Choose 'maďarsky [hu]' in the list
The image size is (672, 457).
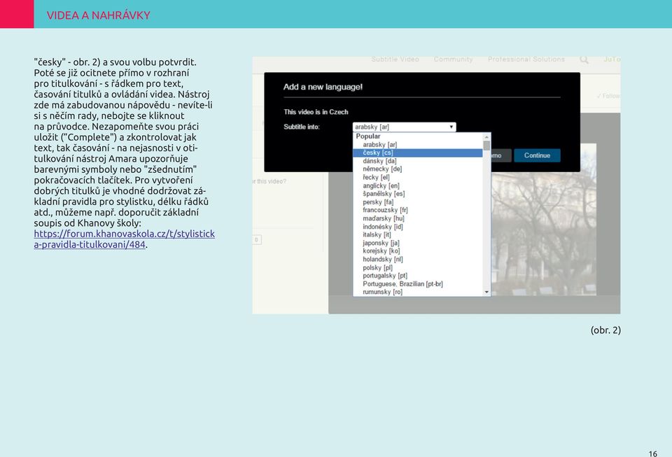(417, 218)
